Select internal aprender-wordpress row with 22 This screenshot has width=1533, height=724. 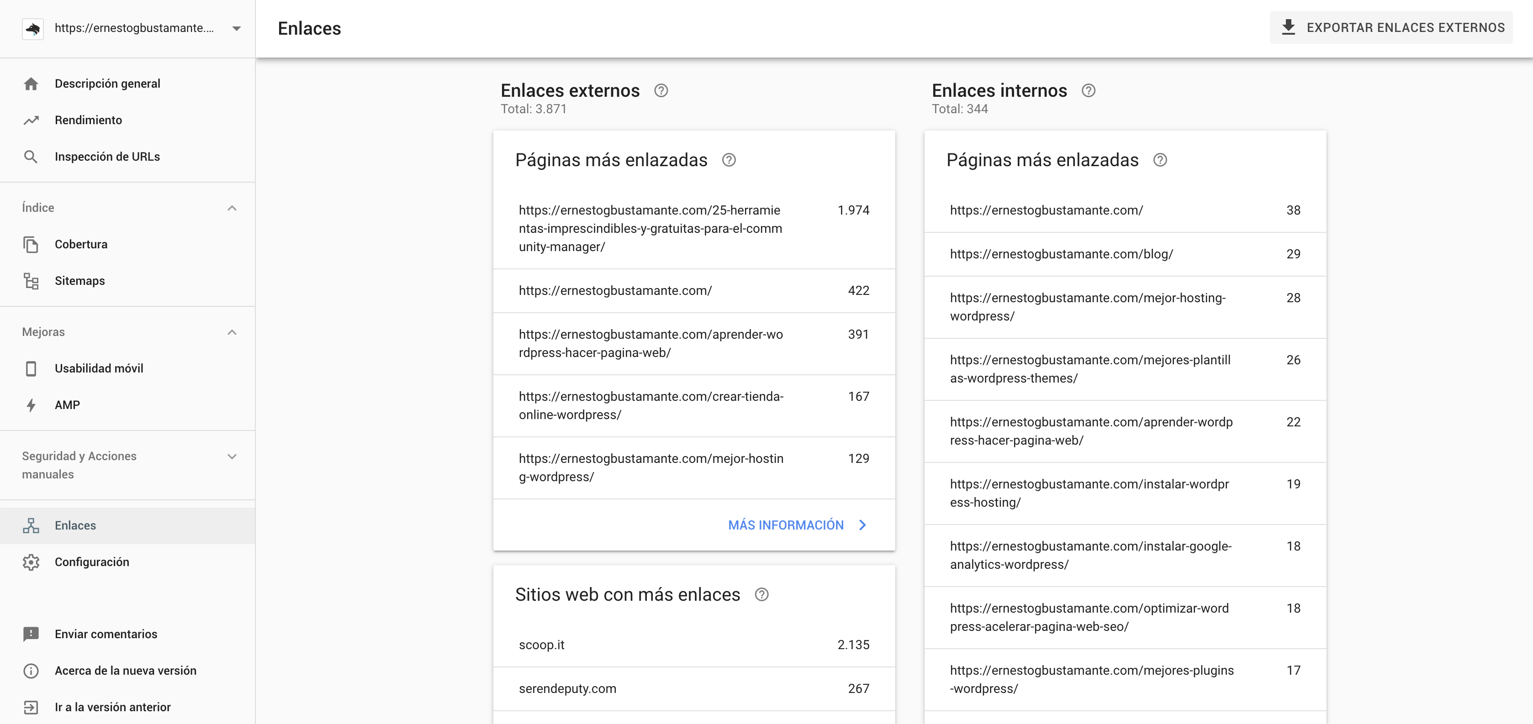click(x=1125, y=431)
